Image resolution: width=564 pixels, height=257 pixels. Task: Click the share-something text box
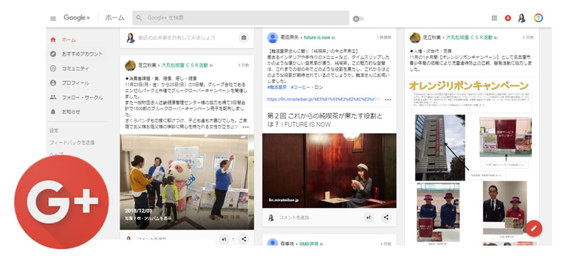[177, 37]
